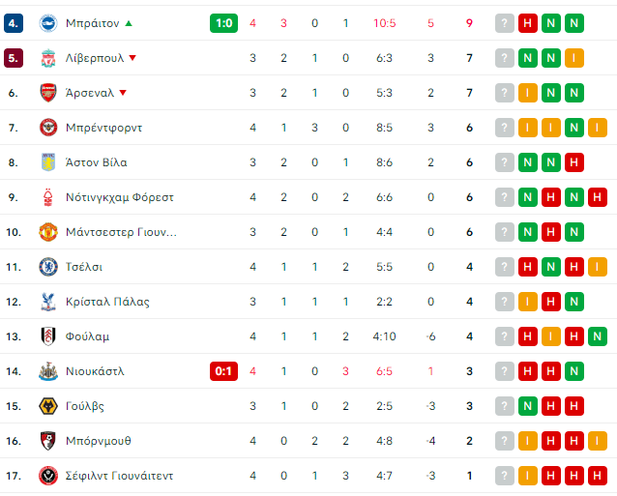Open the Μπράιτον team link
The image size is (617, 496).
tap(92, 23)
